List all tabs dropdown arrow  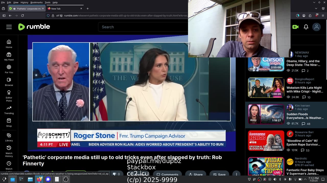(316, 8)
